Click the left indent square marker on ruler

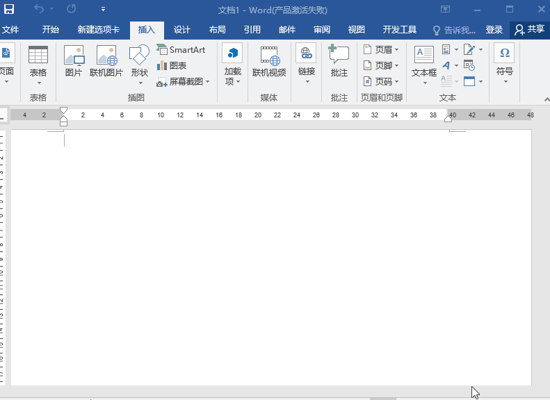pos(63,124)
